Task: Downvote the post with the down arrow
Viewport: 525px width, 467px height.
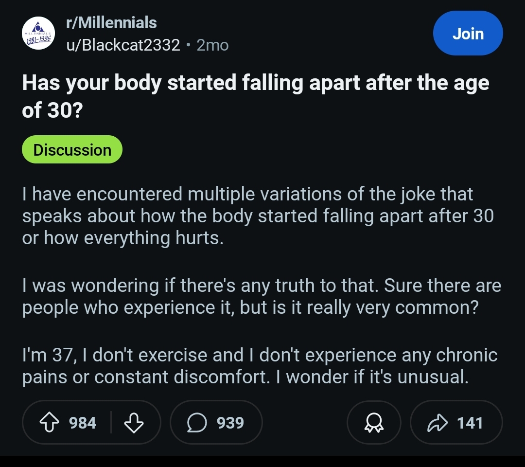Action: tap(134, 423)
